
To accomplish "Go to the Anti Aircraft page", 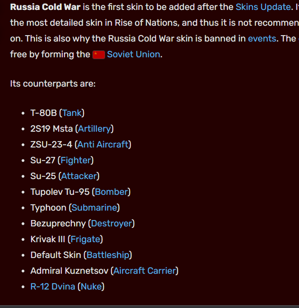I will point(103,144).
